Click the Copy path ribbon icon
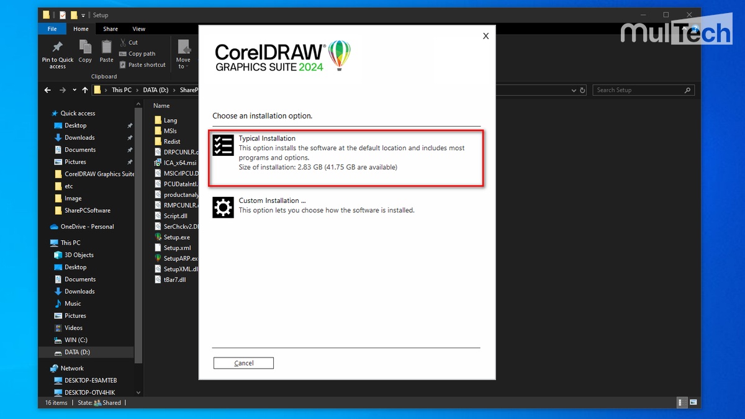 (123, 54)
